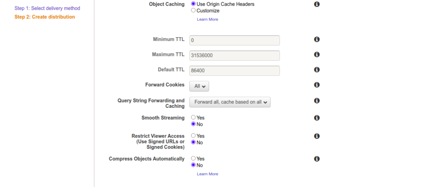This screenshot has width=443, height=187.
Task: Click the Default TTL input field
Action: 234,71
